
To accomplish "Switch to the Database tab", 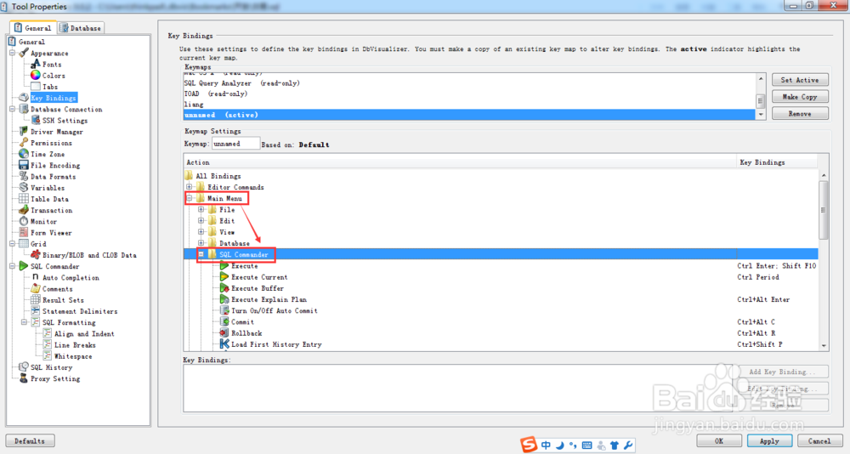I will point(80,28).
